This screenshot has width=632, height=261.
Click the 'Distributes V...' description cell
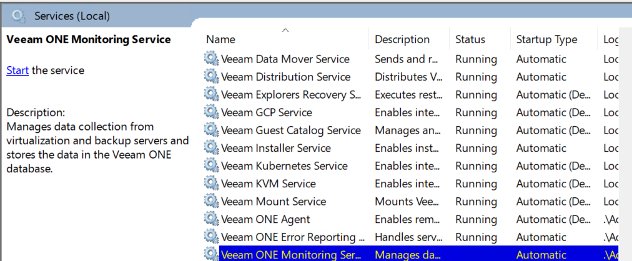(408, 77)
